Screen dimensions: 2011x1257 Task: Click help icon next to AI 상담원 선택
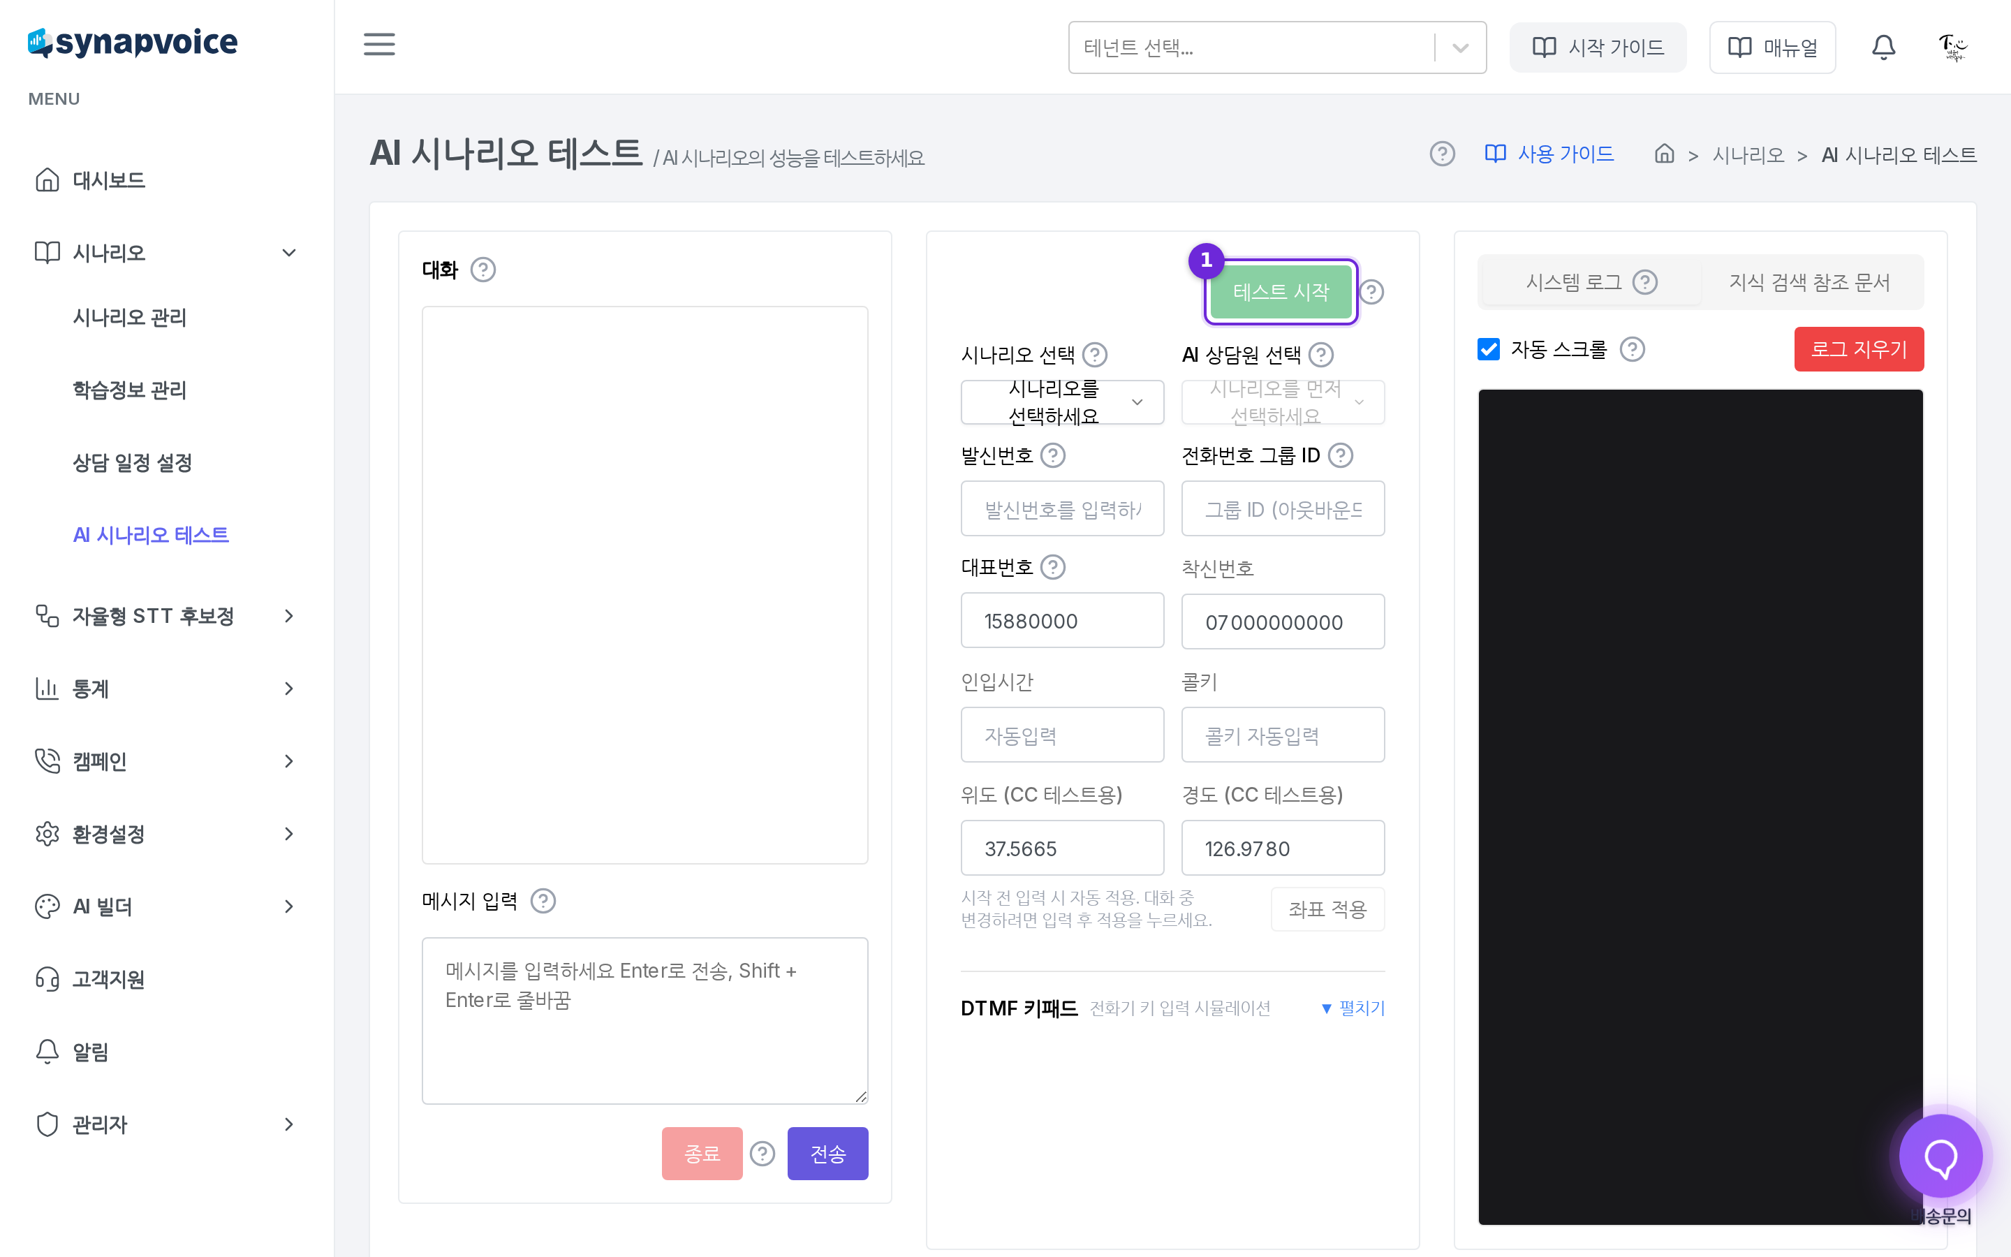(1320, 355)
